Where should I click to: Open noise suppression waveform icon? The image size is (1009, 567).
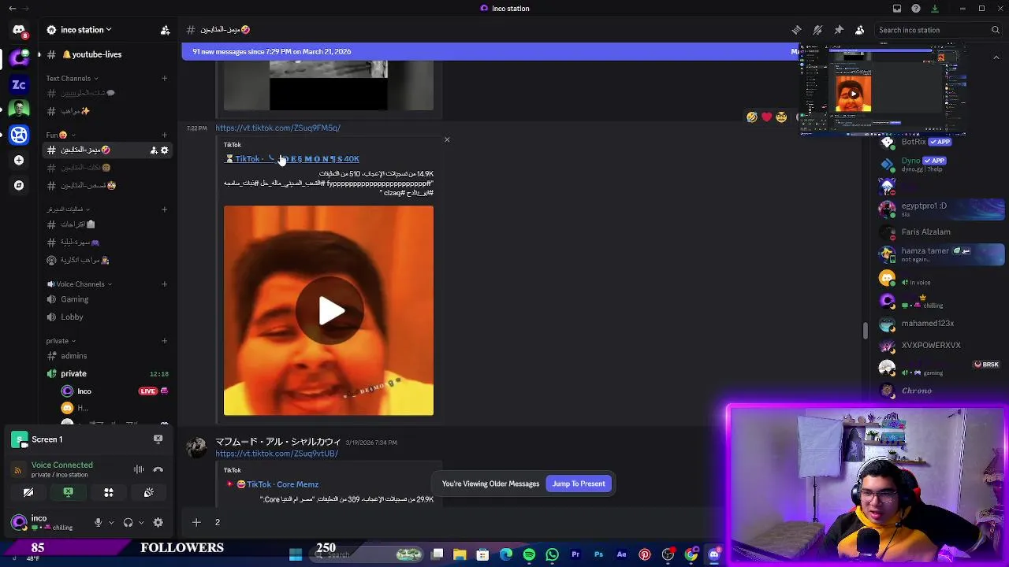139,469
